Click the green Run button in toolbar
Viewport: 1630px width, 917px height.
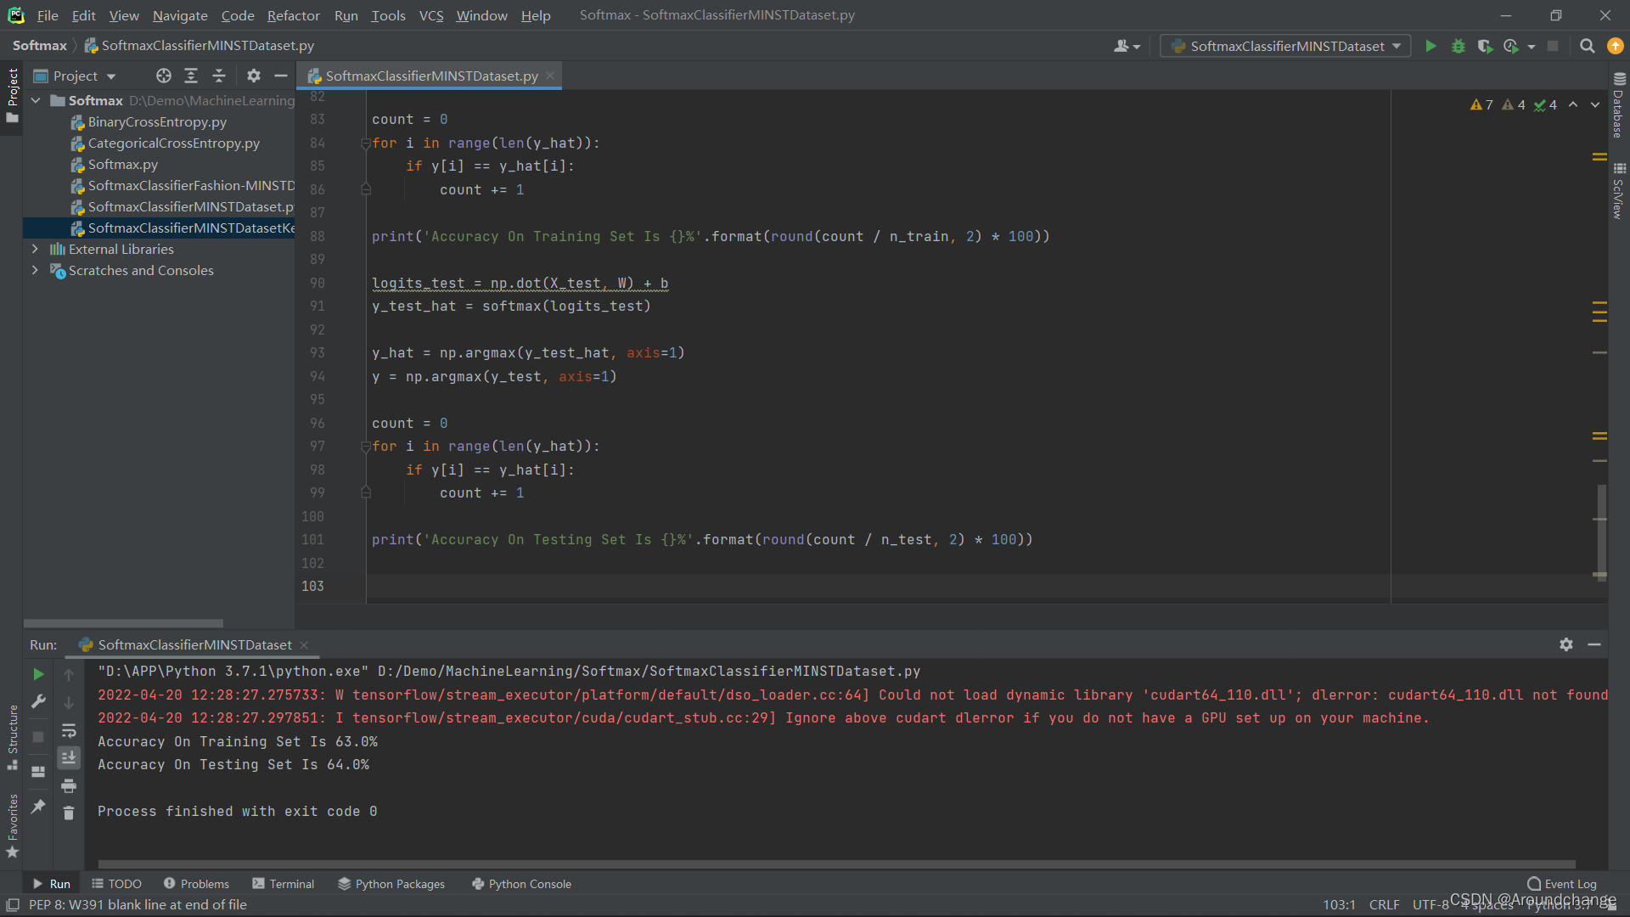[1430, 47]
